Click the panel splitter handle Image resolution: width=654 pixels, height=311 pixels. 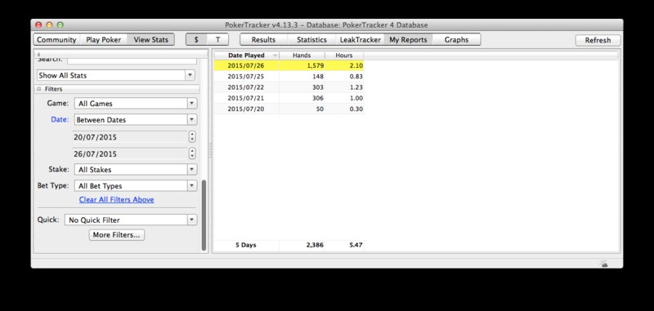pos(210,150)
